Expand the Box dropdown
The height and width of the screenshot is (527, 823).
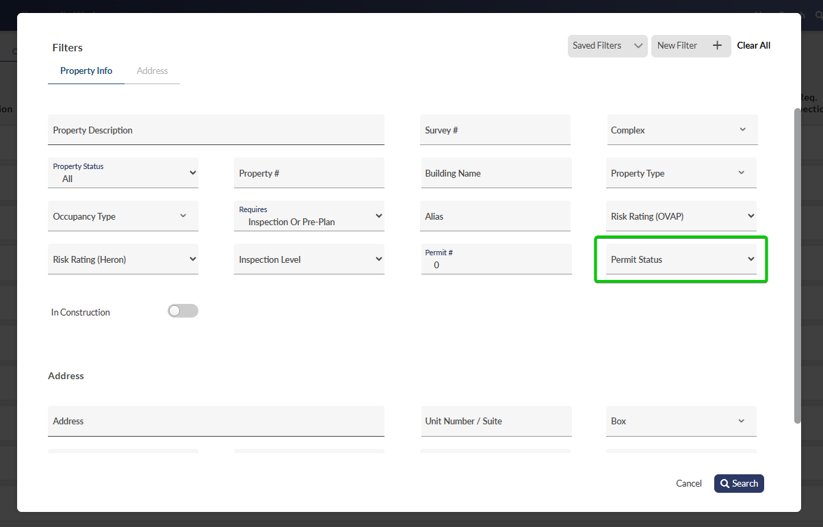[681, 421]
